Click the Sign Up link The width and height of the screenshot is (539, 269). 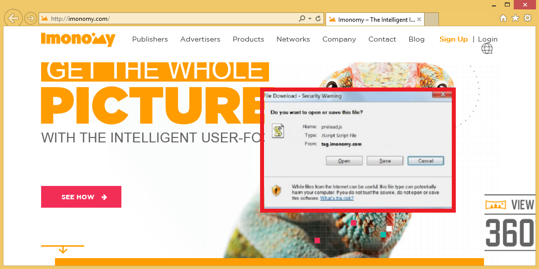(x=453, y=39)
